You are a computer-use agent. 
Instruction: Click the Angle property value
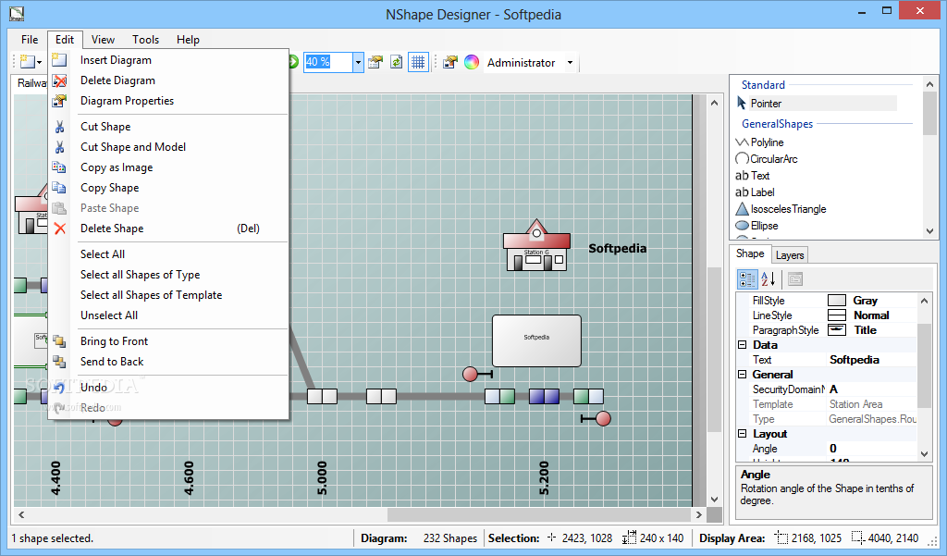pos(871,449)
